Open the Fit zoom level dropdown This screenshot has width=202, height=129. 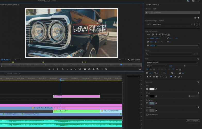18,60
